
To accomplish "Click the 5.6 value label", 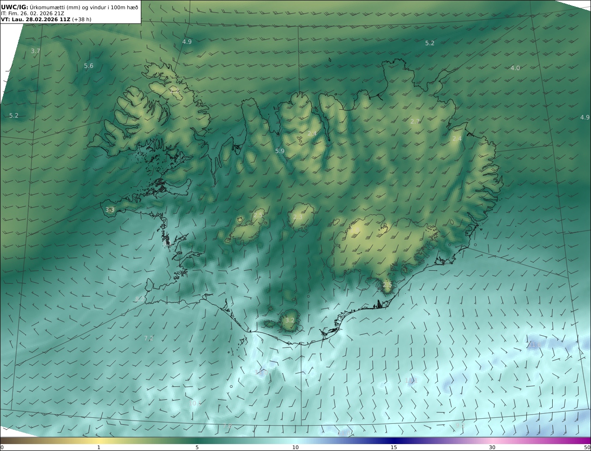I will (x=89, y=66).
